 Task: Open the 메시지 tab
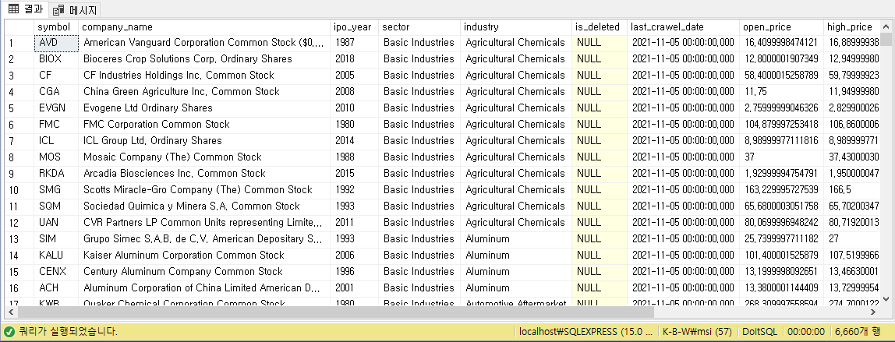75,9
